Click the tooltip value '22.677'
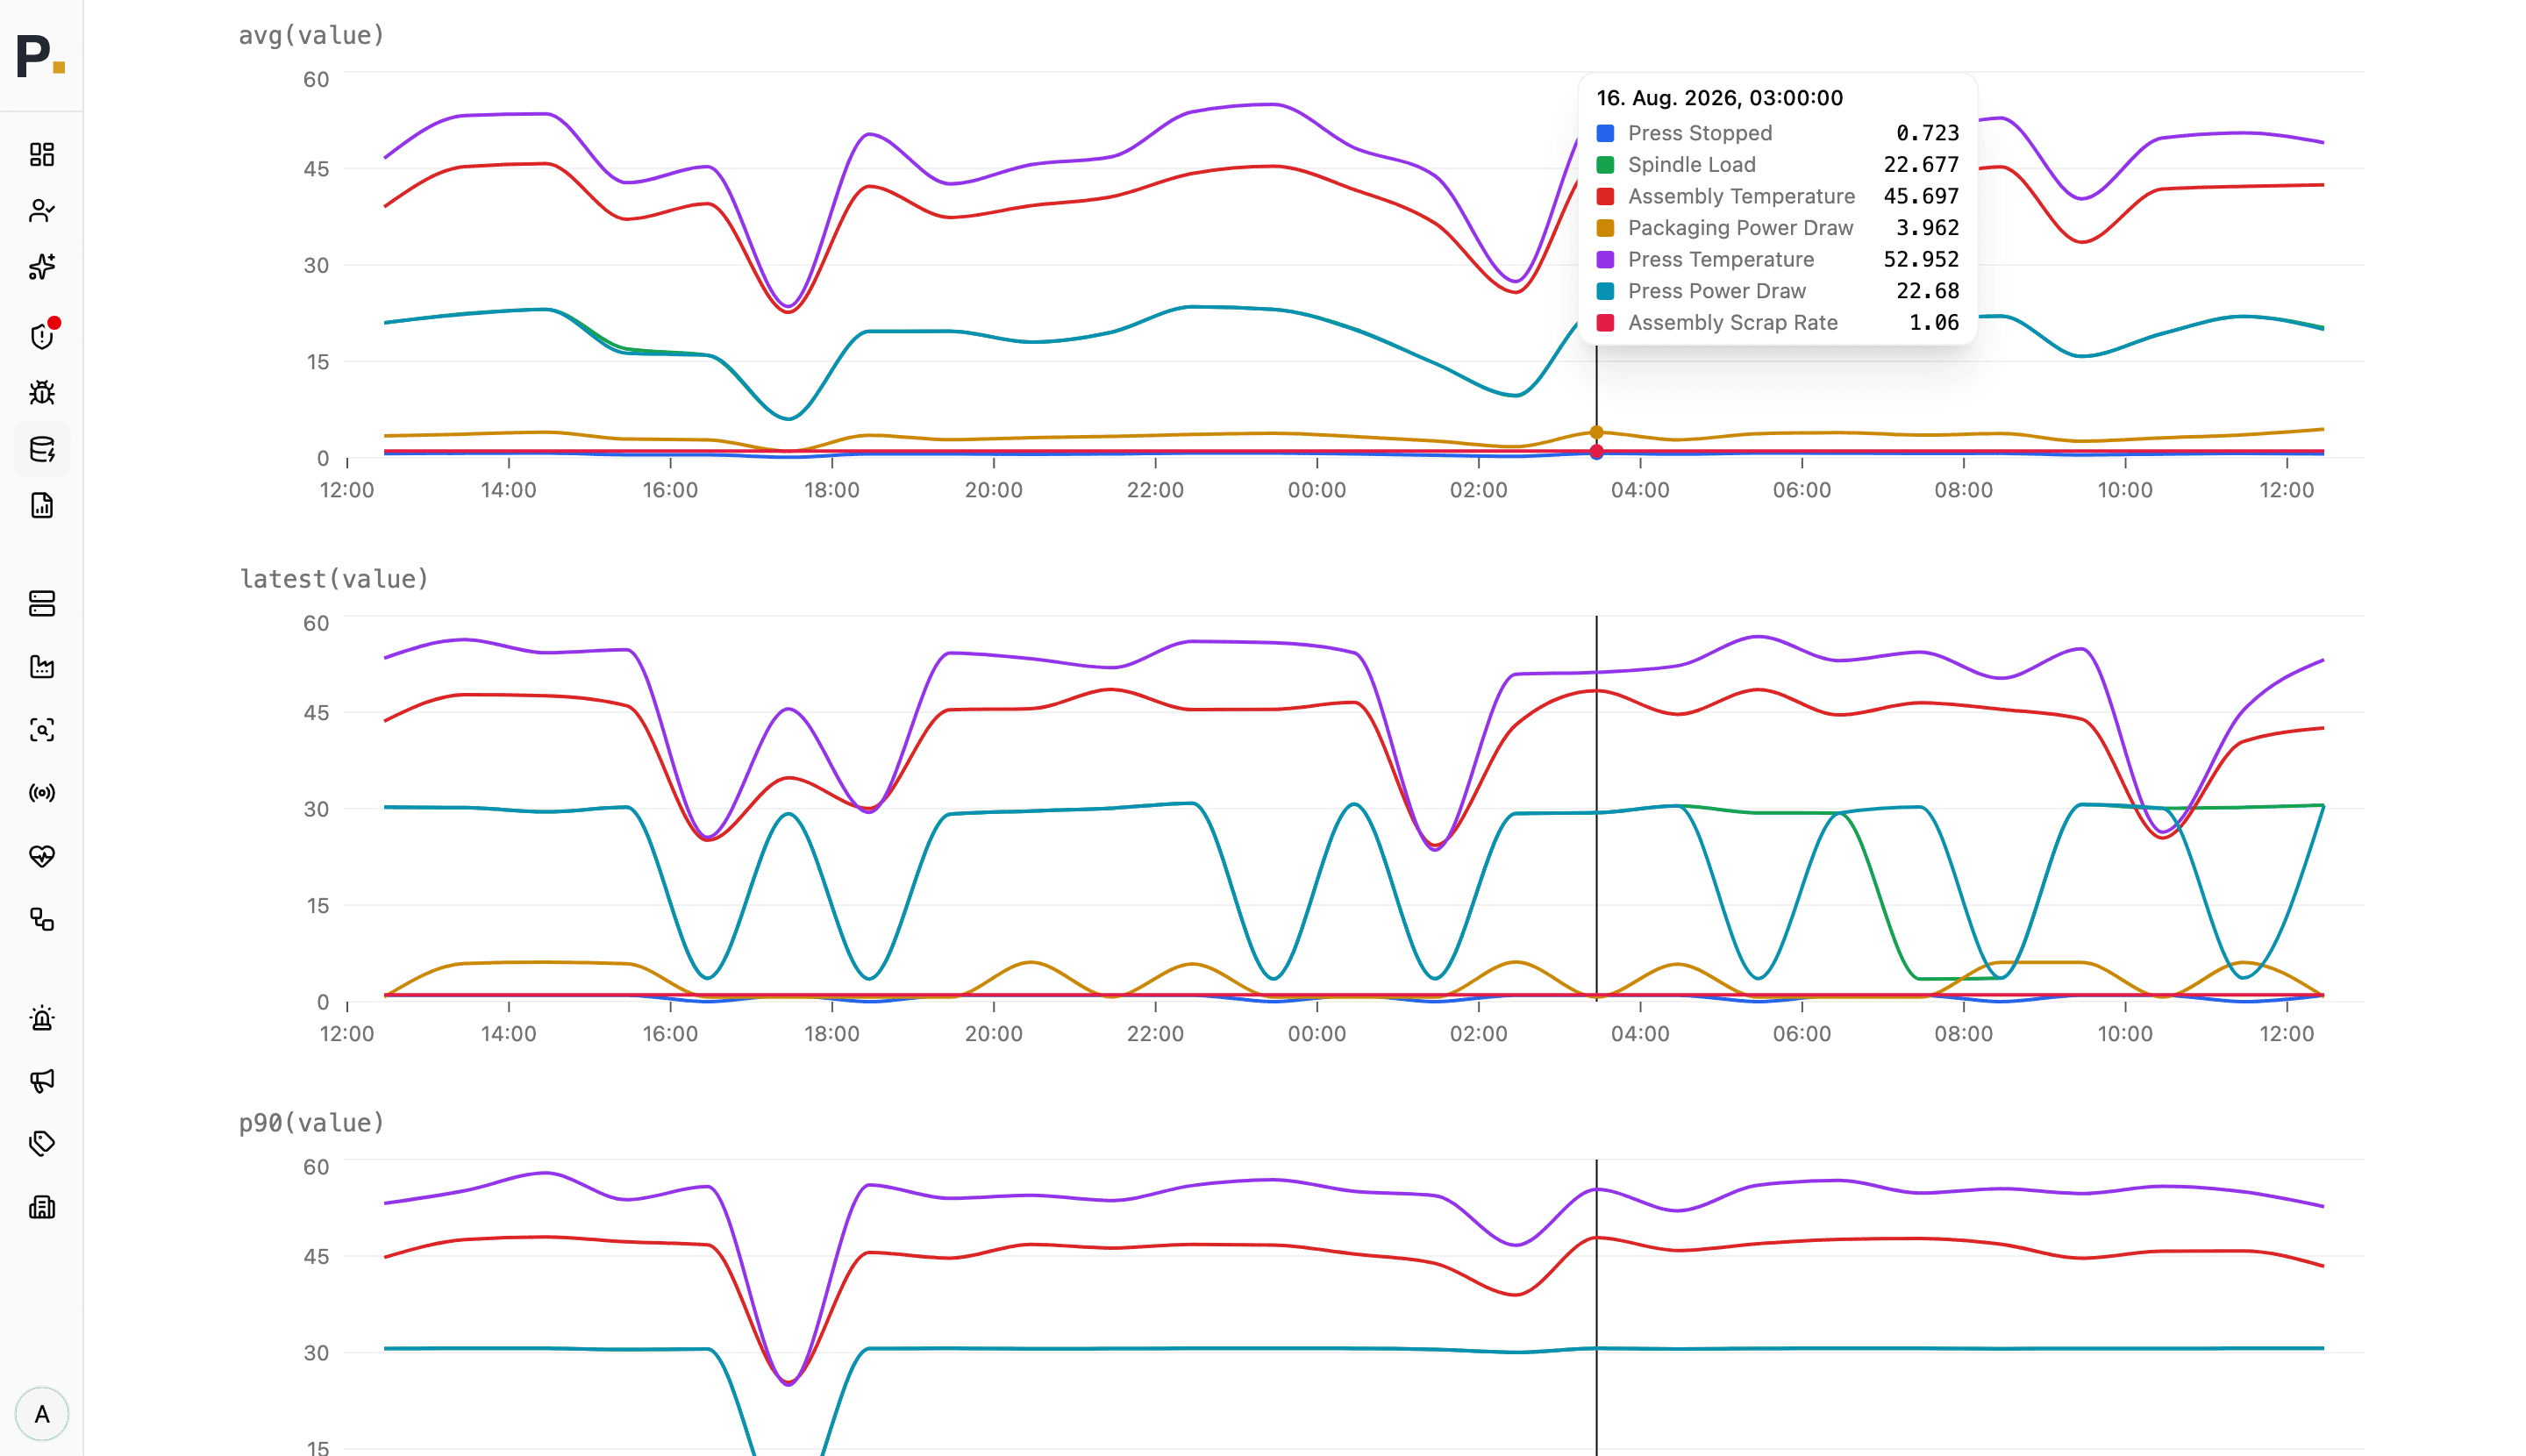The height and width of the screenshot is (1456, 2526). pos(1921,165)
